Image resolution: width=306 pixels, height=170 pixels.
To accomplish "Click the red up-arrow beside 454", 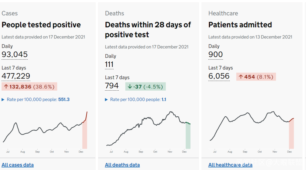I will click(241, 77).
